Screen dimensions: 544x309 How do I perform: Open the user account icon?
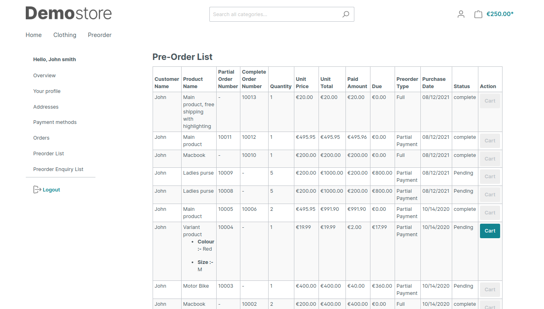click(461, 14)
